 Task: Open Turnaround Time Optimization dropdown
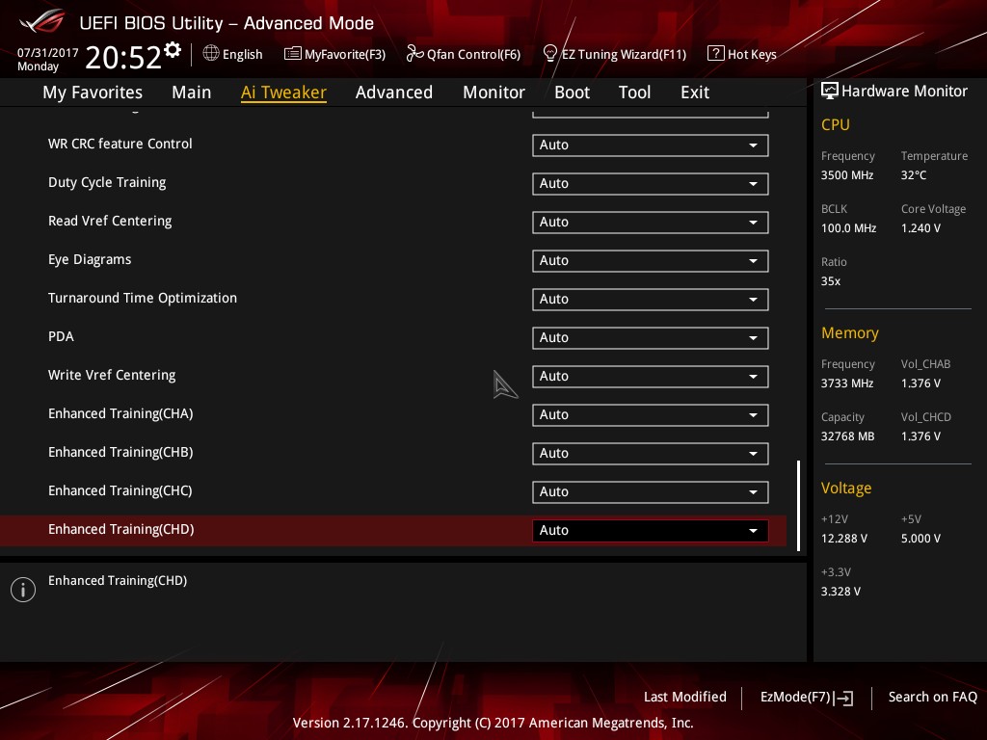(651, 300)
